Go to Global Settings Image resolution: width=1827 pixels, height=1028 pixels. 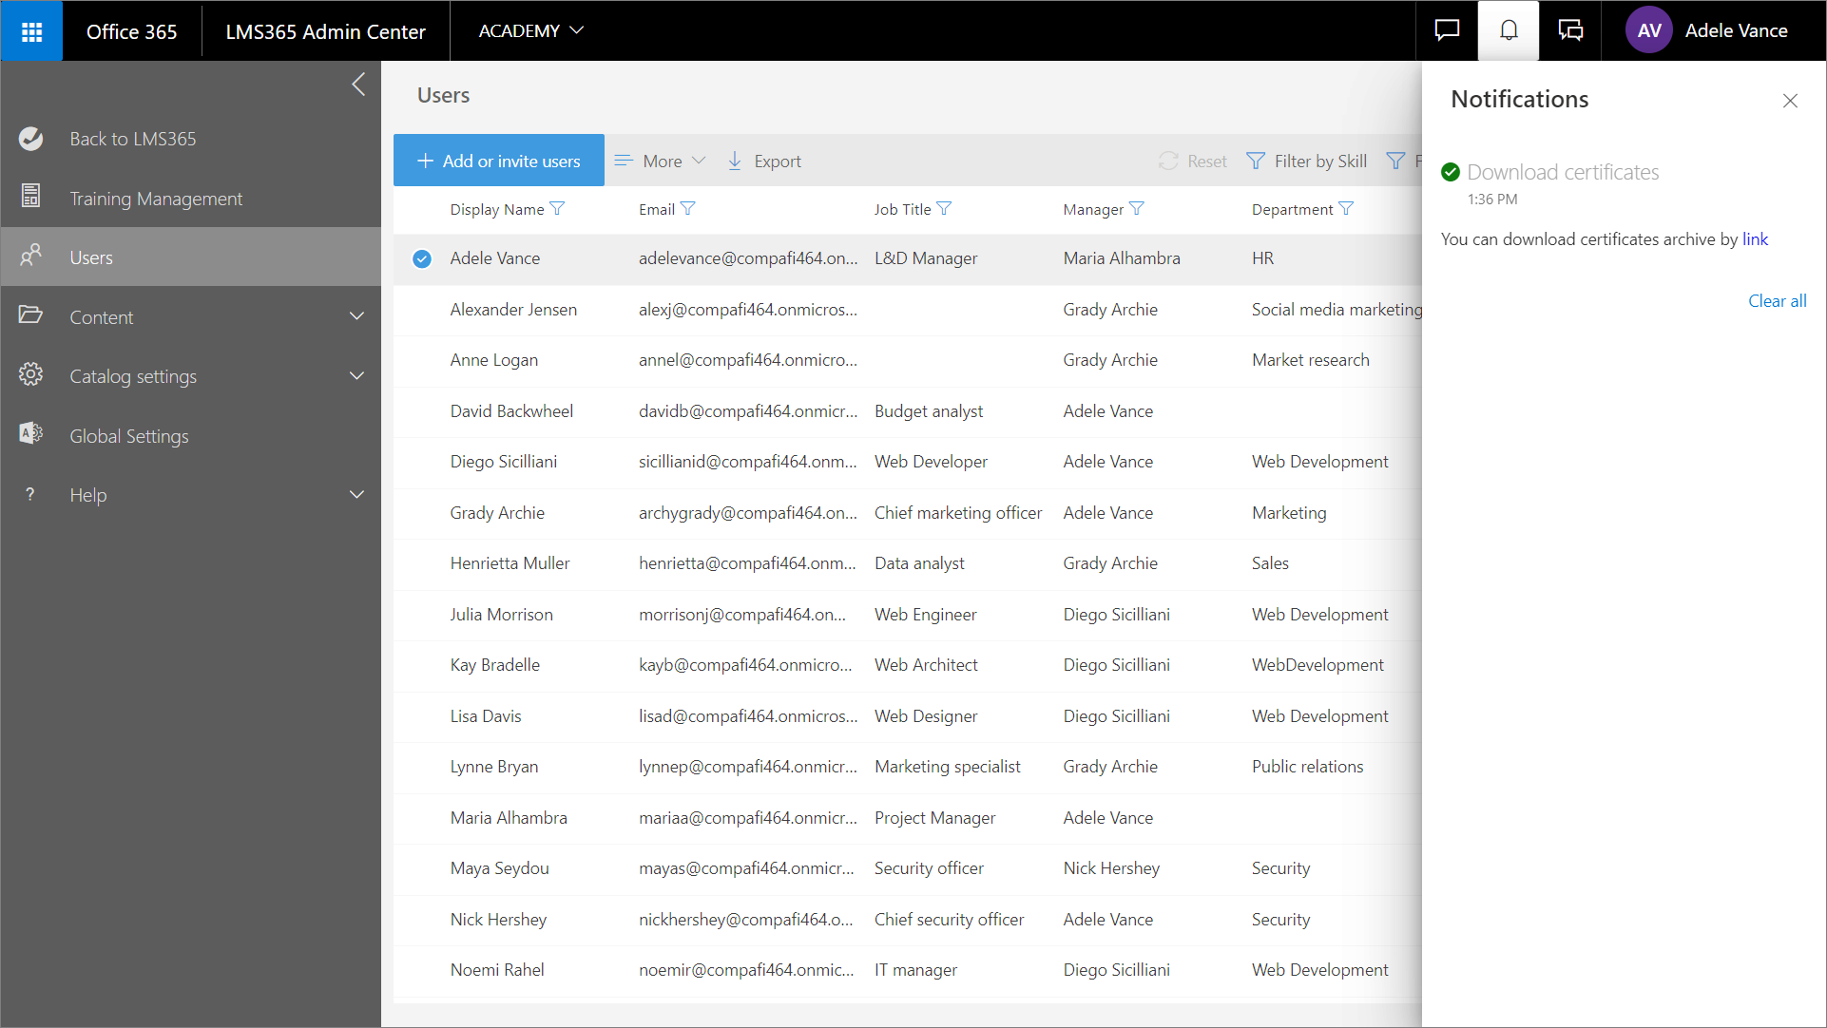click(129, 436)
